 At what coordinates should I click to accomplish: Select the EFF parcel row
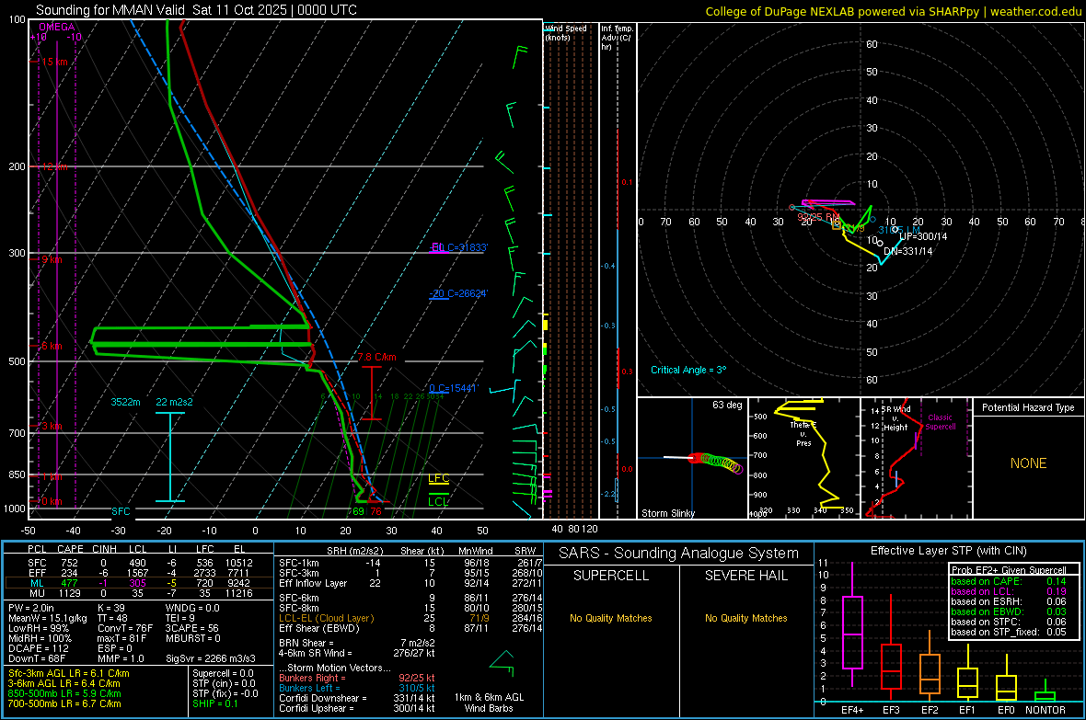point(140,573)
